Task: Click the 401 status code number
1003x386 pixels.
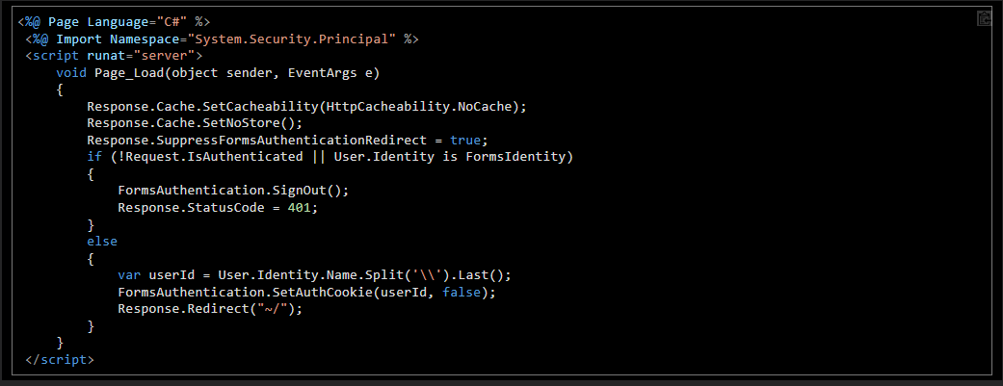Action: [x=298, y=208]
